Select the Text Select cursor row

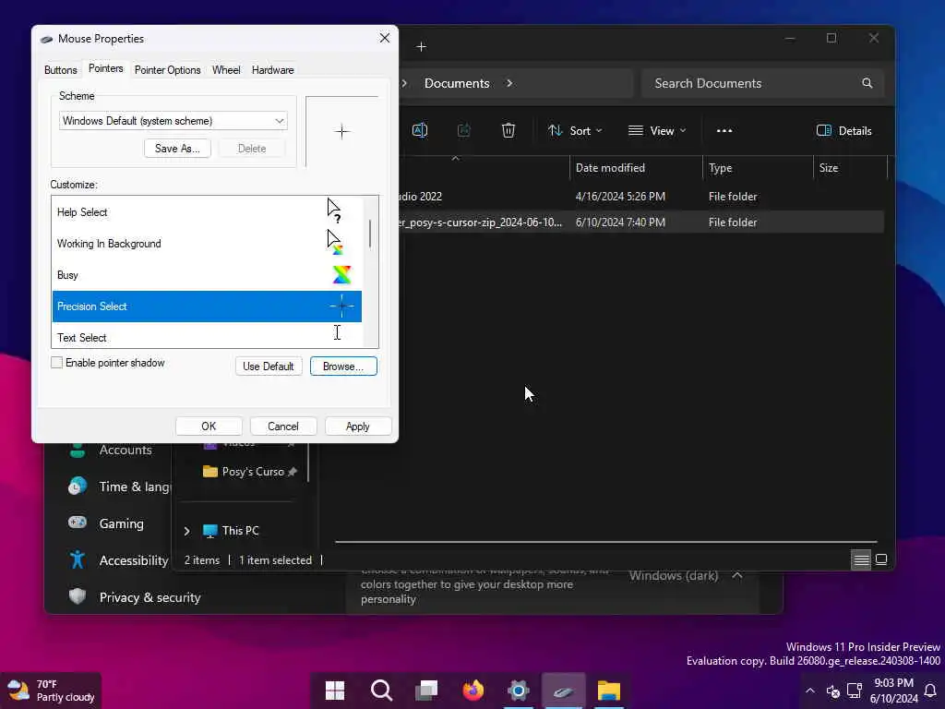pyautogui.click(x=207, y=335)
